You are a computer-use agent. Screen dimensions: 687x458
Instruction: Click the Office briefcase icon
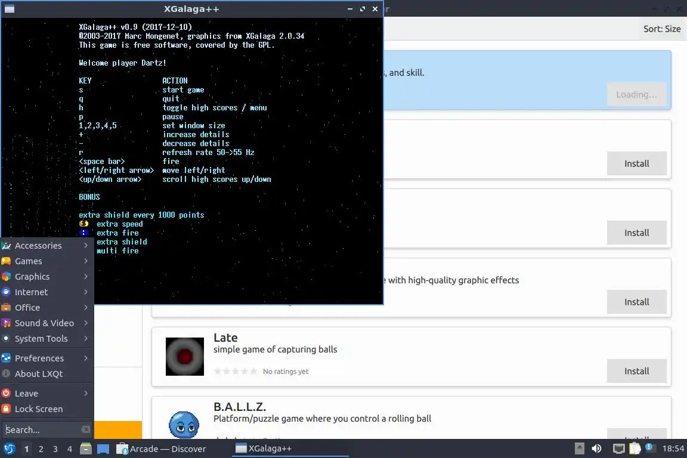pos(6,308)
